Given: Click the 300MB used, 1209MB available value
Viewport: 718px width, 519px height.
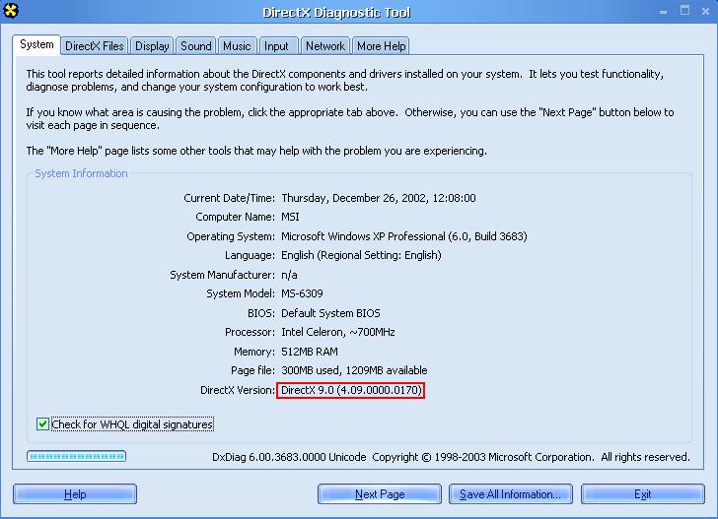Looking at the screenshot, I should [x=354, y=370].
